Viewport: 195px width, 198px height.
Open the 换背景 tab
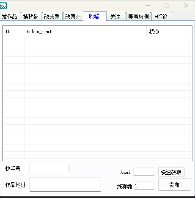[x=31, y=17]
